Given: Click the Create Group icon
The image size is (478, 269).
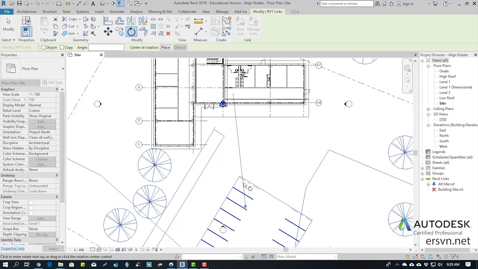Looking at the screenshot, I should 226,21.
